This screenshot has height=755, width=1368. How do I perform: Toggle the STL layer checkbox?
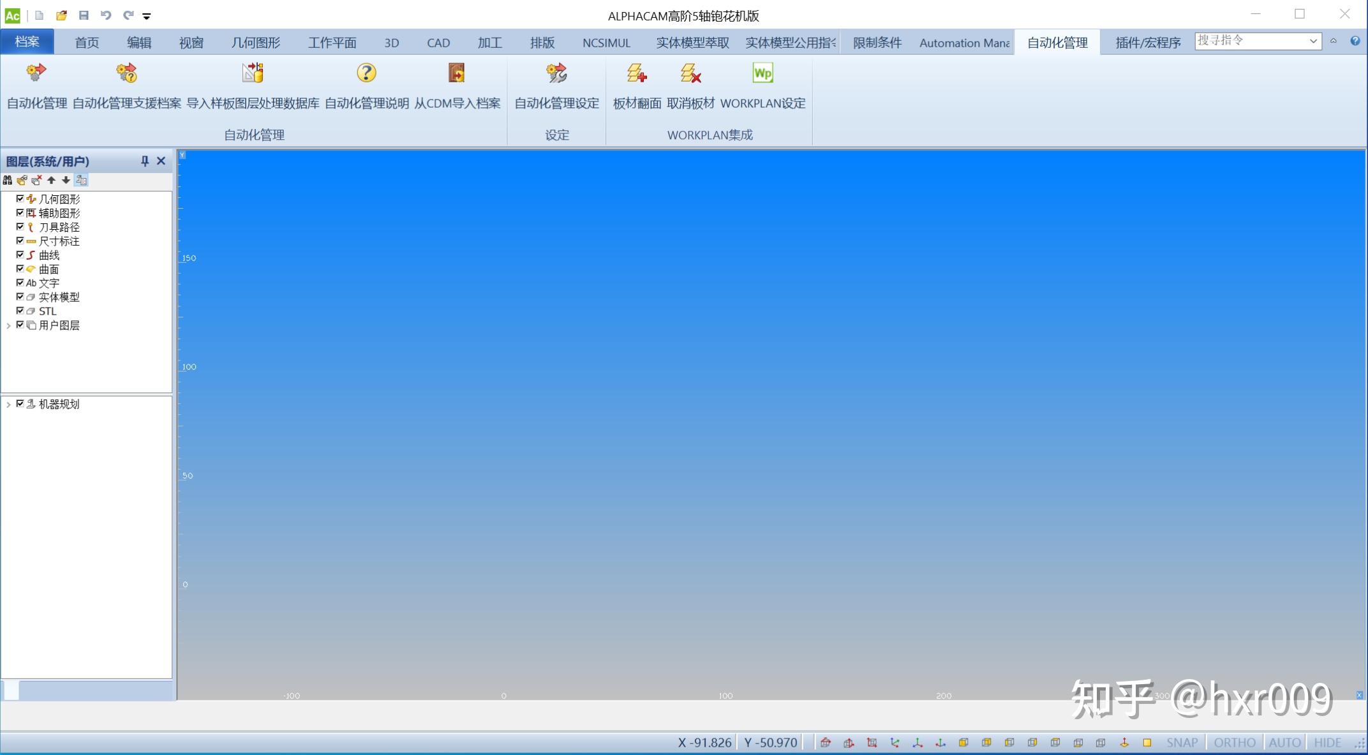(20, 311)
